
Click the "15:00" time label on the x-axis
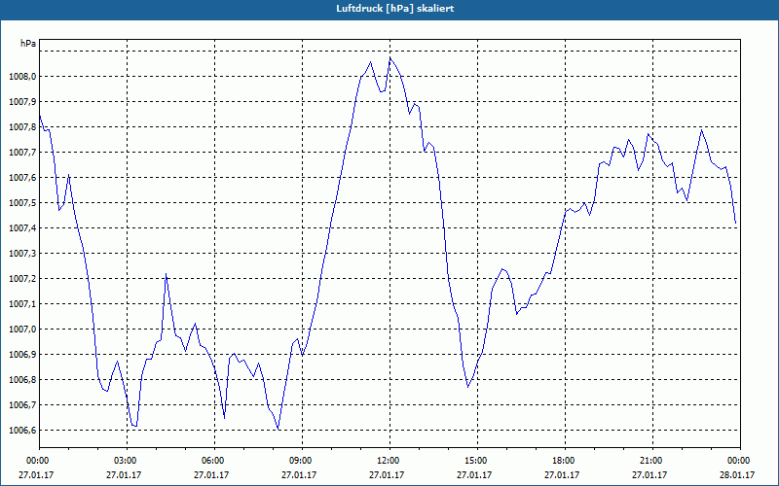coord(477,461)
